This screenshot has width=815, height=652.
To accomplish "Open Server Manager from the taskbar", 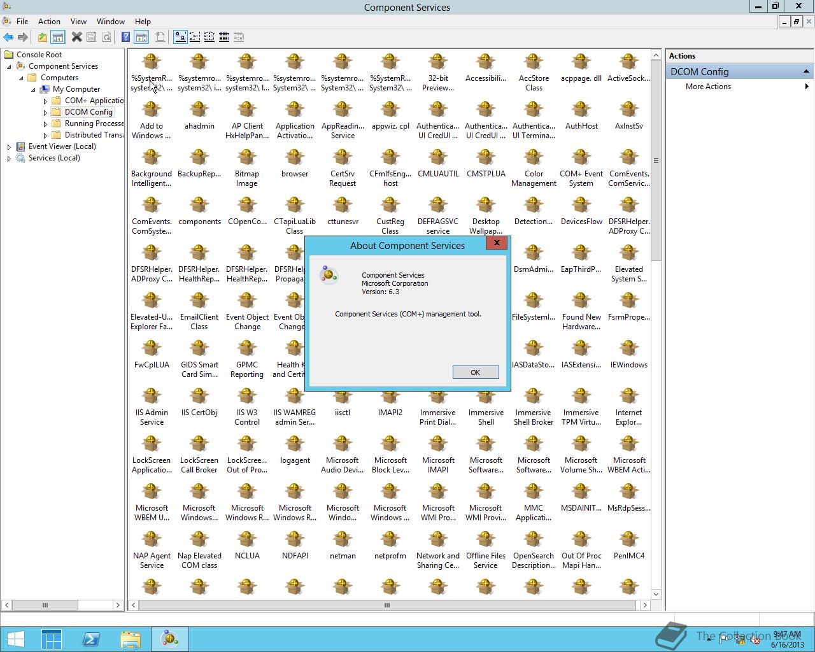I will coord(52,639).
